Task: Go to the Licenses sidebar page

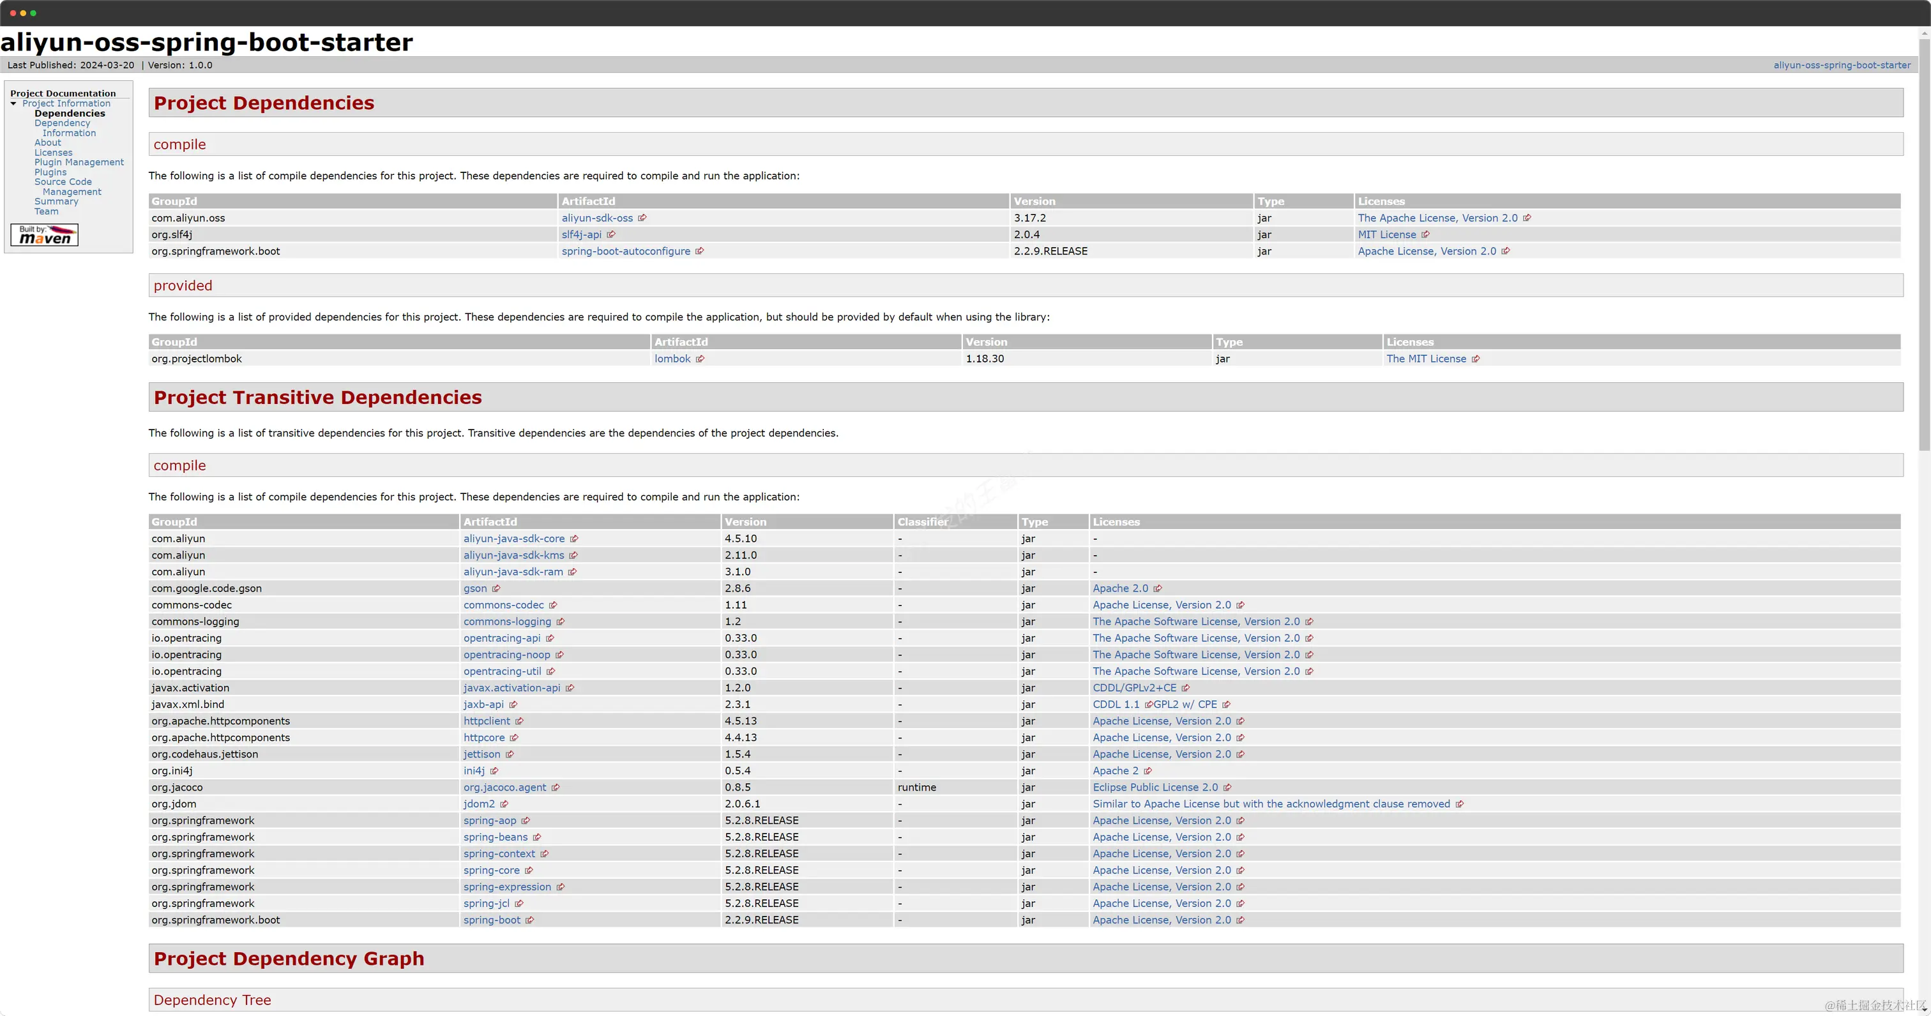Action: pyautogui.click(x=53, y=153)
